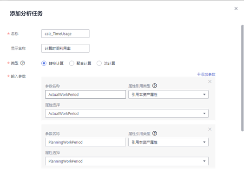The image size is (244, 176).
Task: Click the 输入参数 label
Action: pyautogui.click(x=18, y=76)
